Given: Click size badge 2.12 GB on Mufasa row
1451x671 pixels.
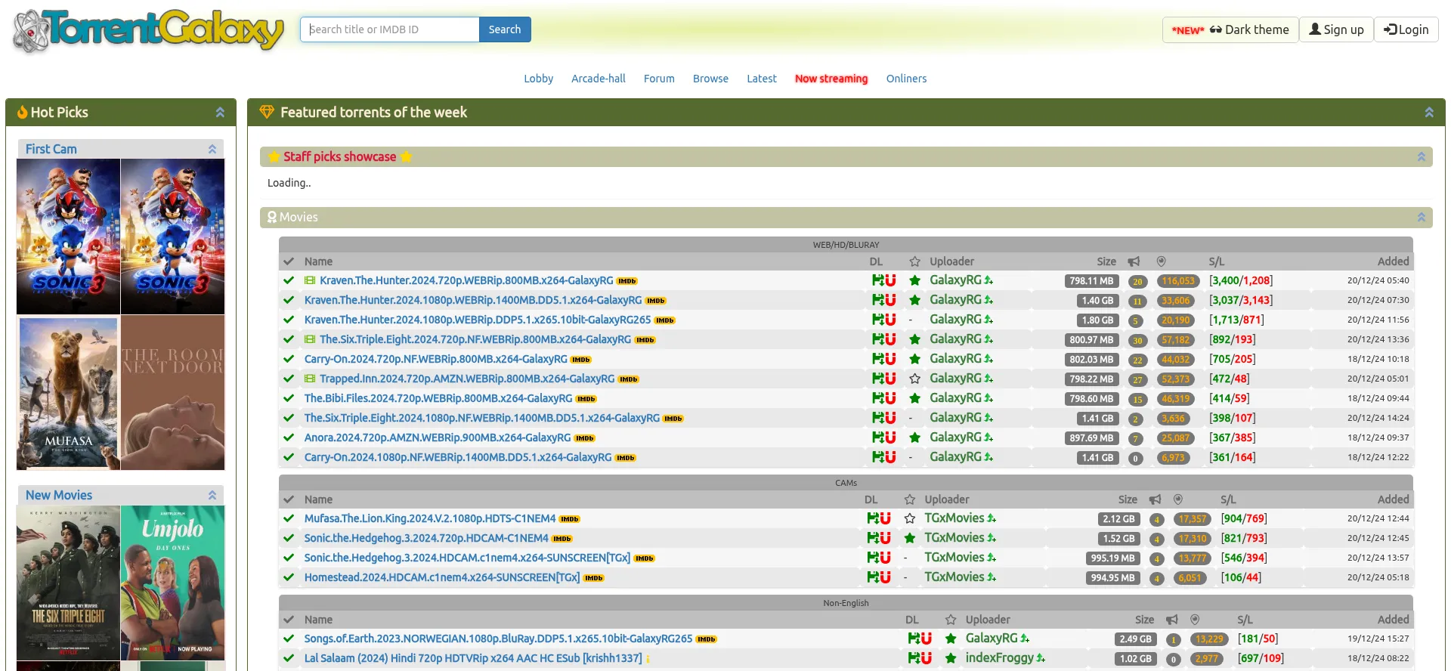Looking at the screenshot, I should click(x=1118, y=519).
